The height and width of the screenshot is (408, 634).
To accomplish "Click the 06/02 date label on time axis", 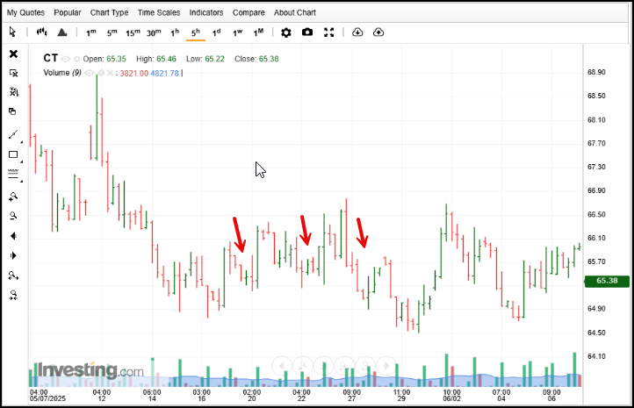I will pos(451,398).
